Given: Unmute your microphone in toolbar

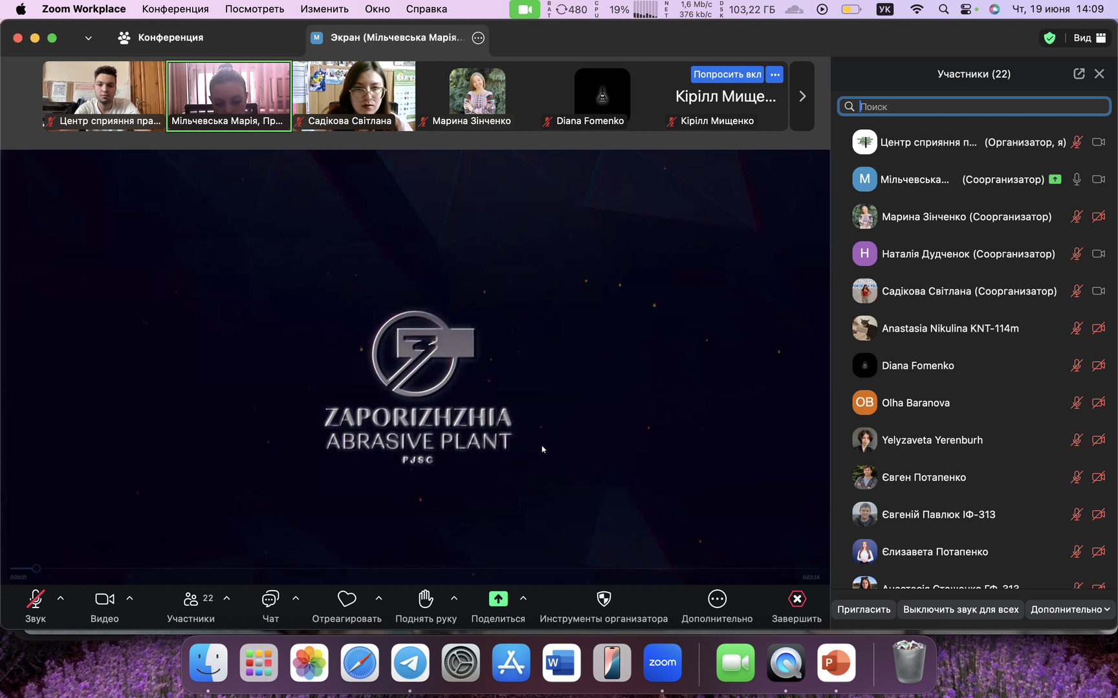Looking at the screenshot, I should (36, 600).
